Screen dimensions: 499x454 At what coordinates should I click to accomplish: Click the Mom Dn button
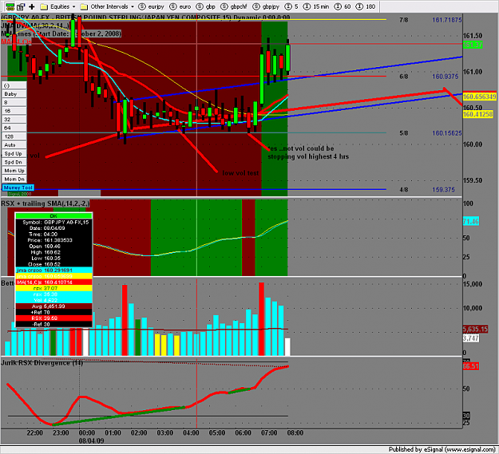[x=14, y=179]
